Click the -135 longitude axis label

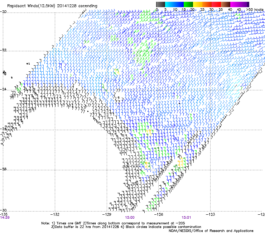4,214
